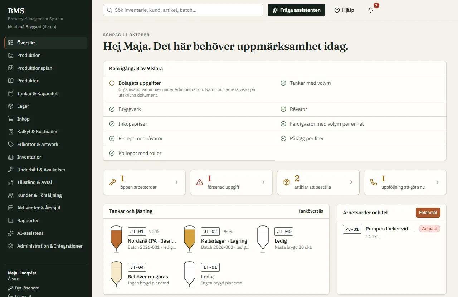Screen dimensions: 458x297
Task: Click the Produkter book icon
Action: (11, 81)
